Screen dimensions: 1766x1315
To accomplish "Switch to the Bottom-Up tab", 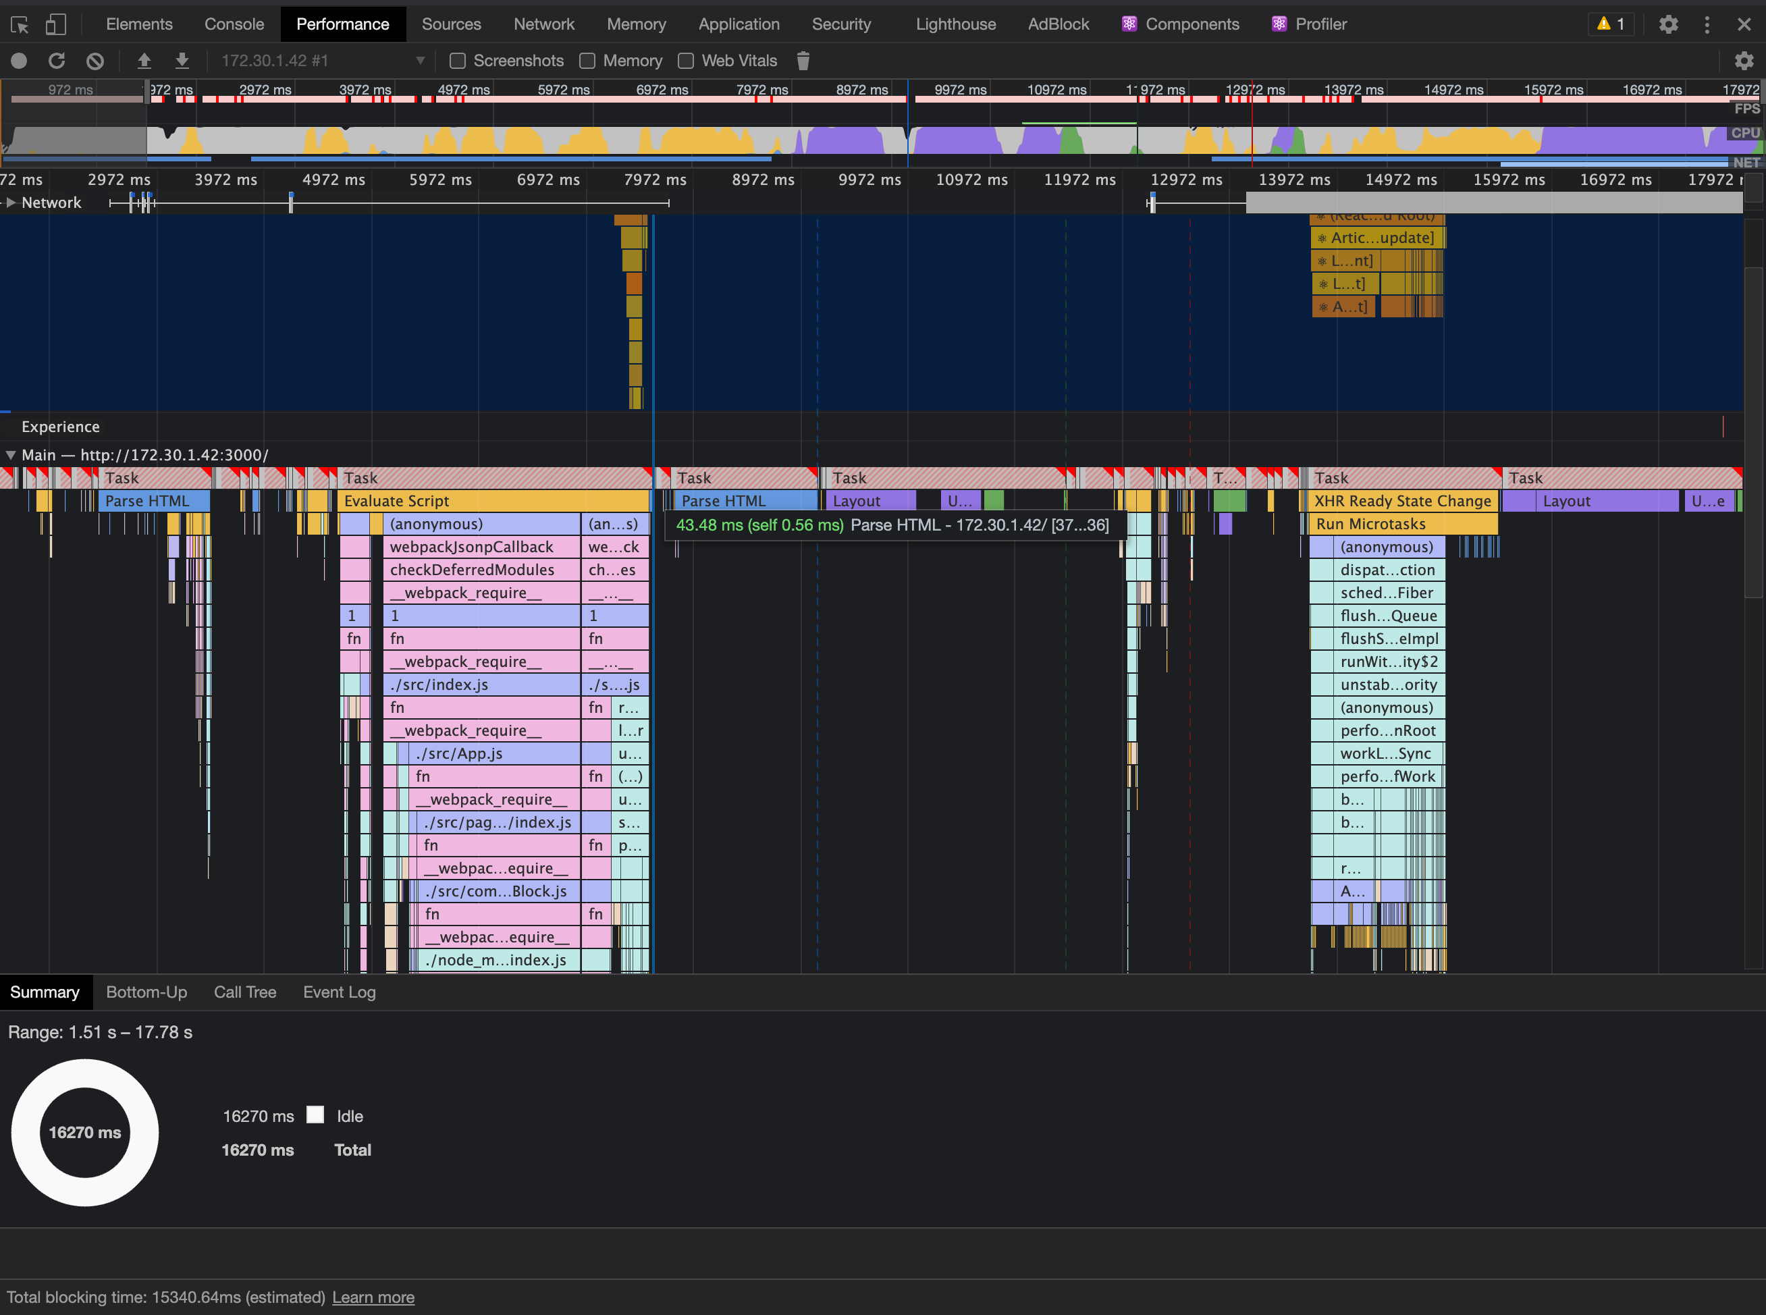I will tap(146, 992).
